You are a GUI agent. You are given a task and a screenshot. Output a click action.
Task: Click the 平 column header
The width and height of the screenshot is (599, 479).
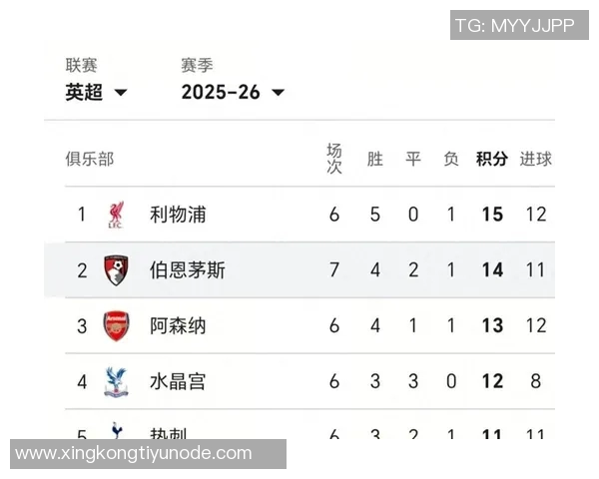(x=413, y=159)
